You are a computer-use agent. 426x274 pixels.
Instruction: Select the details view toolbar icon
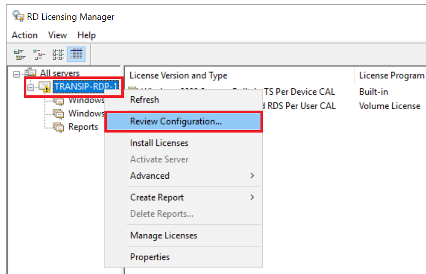point(77,54)
